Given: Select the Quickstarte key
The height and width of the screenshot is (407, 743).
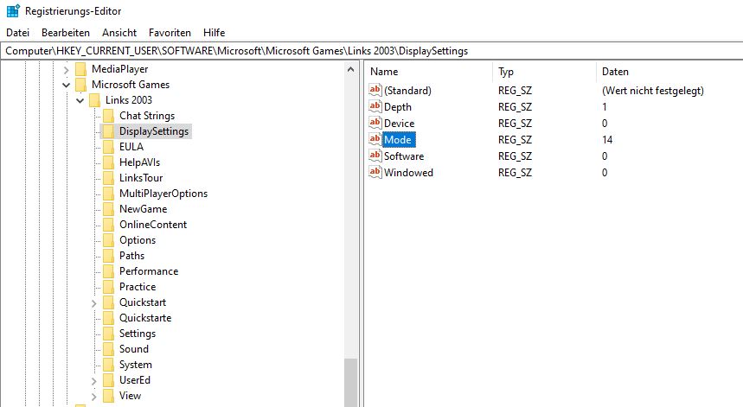Looking at the screenshot, I should 145,318.
